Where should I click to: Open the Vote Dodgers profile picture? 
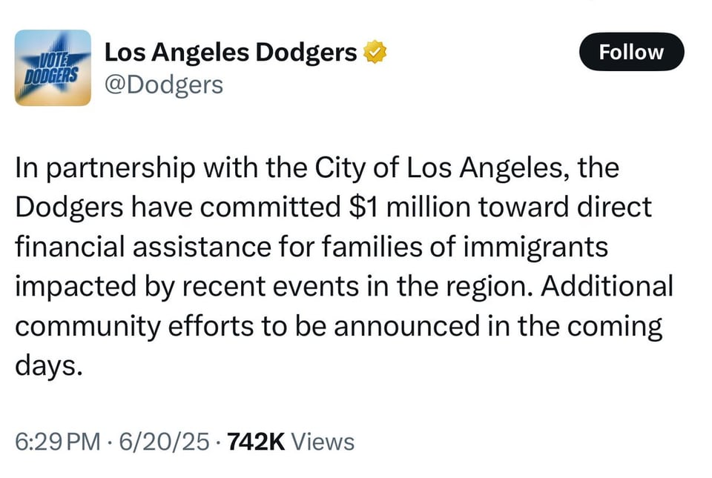click(x=53, y=67)
